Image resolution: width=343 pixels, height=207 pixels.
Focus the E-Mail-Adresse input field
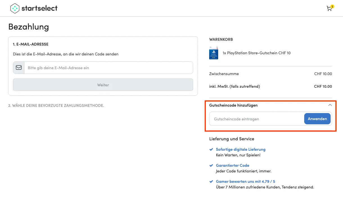tap(108, 68)
